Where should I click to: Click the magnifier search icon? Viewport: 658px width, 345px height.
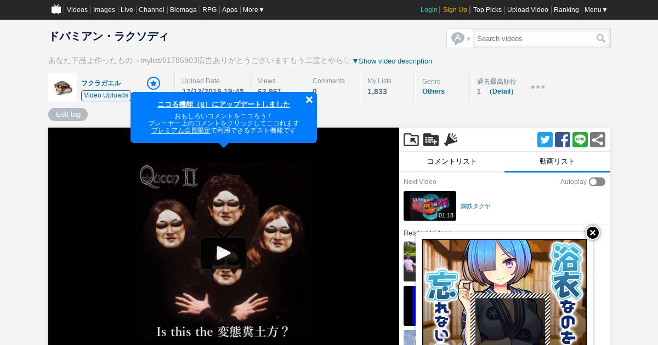[601, 38]
